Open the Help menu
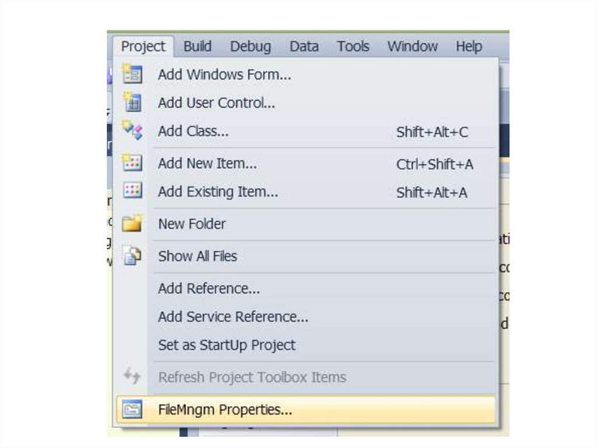Image resolution: width=598 pixels, height=448 pixels. (x=468, y=46)
